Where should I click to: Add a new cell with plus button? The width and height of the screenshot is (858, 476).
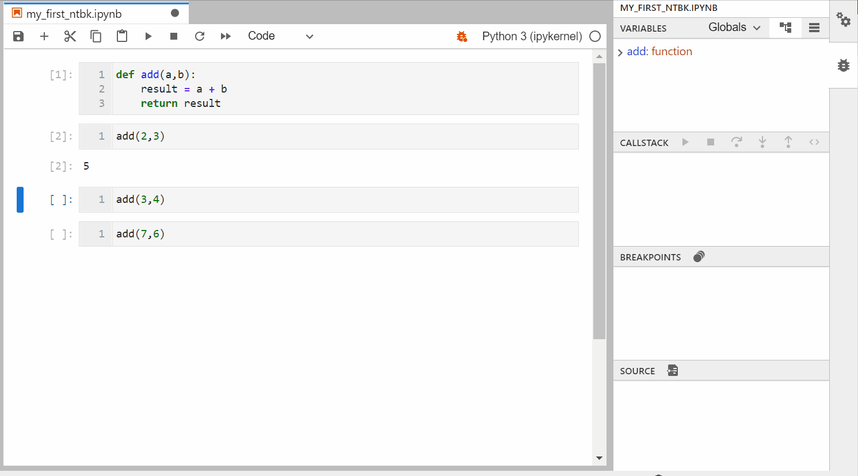44,36
